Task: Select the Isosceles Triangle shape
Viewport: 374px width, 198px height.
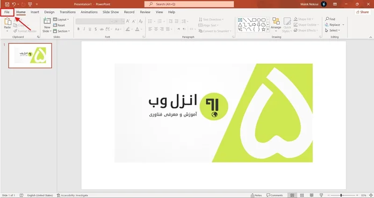Action: pyautogui.click(x=240, y=25)
